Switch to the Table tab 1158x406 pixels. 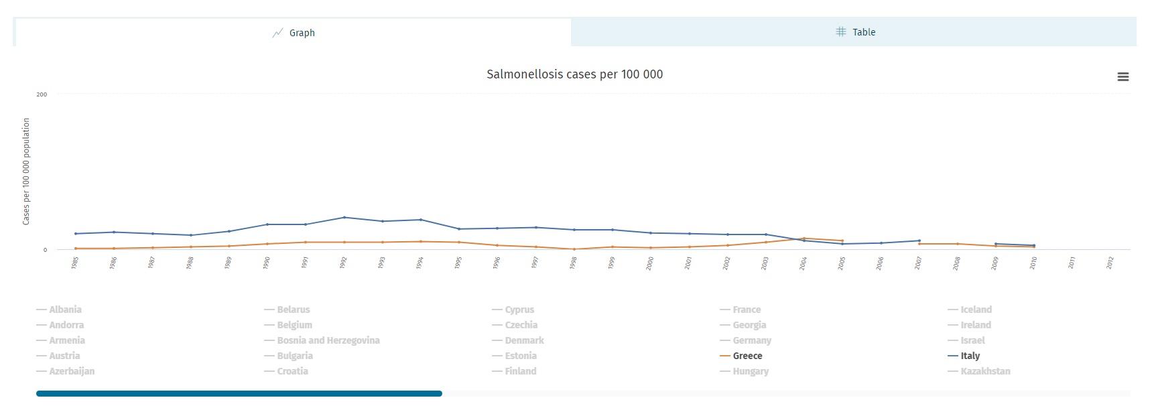point(854,32)
